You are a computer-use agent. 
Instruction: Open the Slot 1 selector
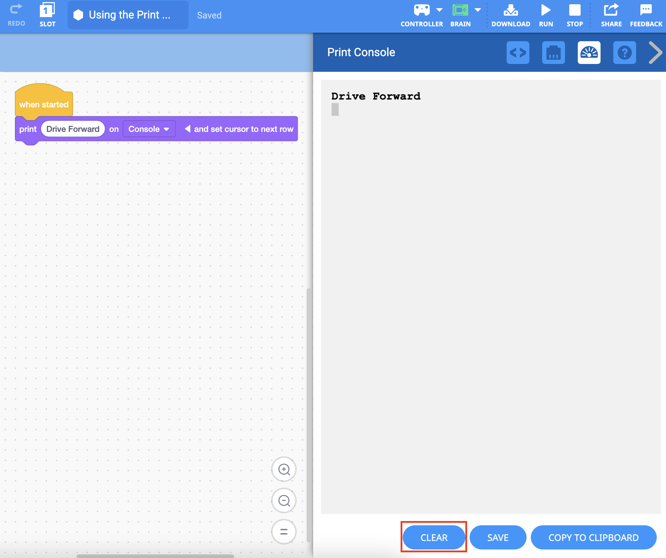(47, 11)
